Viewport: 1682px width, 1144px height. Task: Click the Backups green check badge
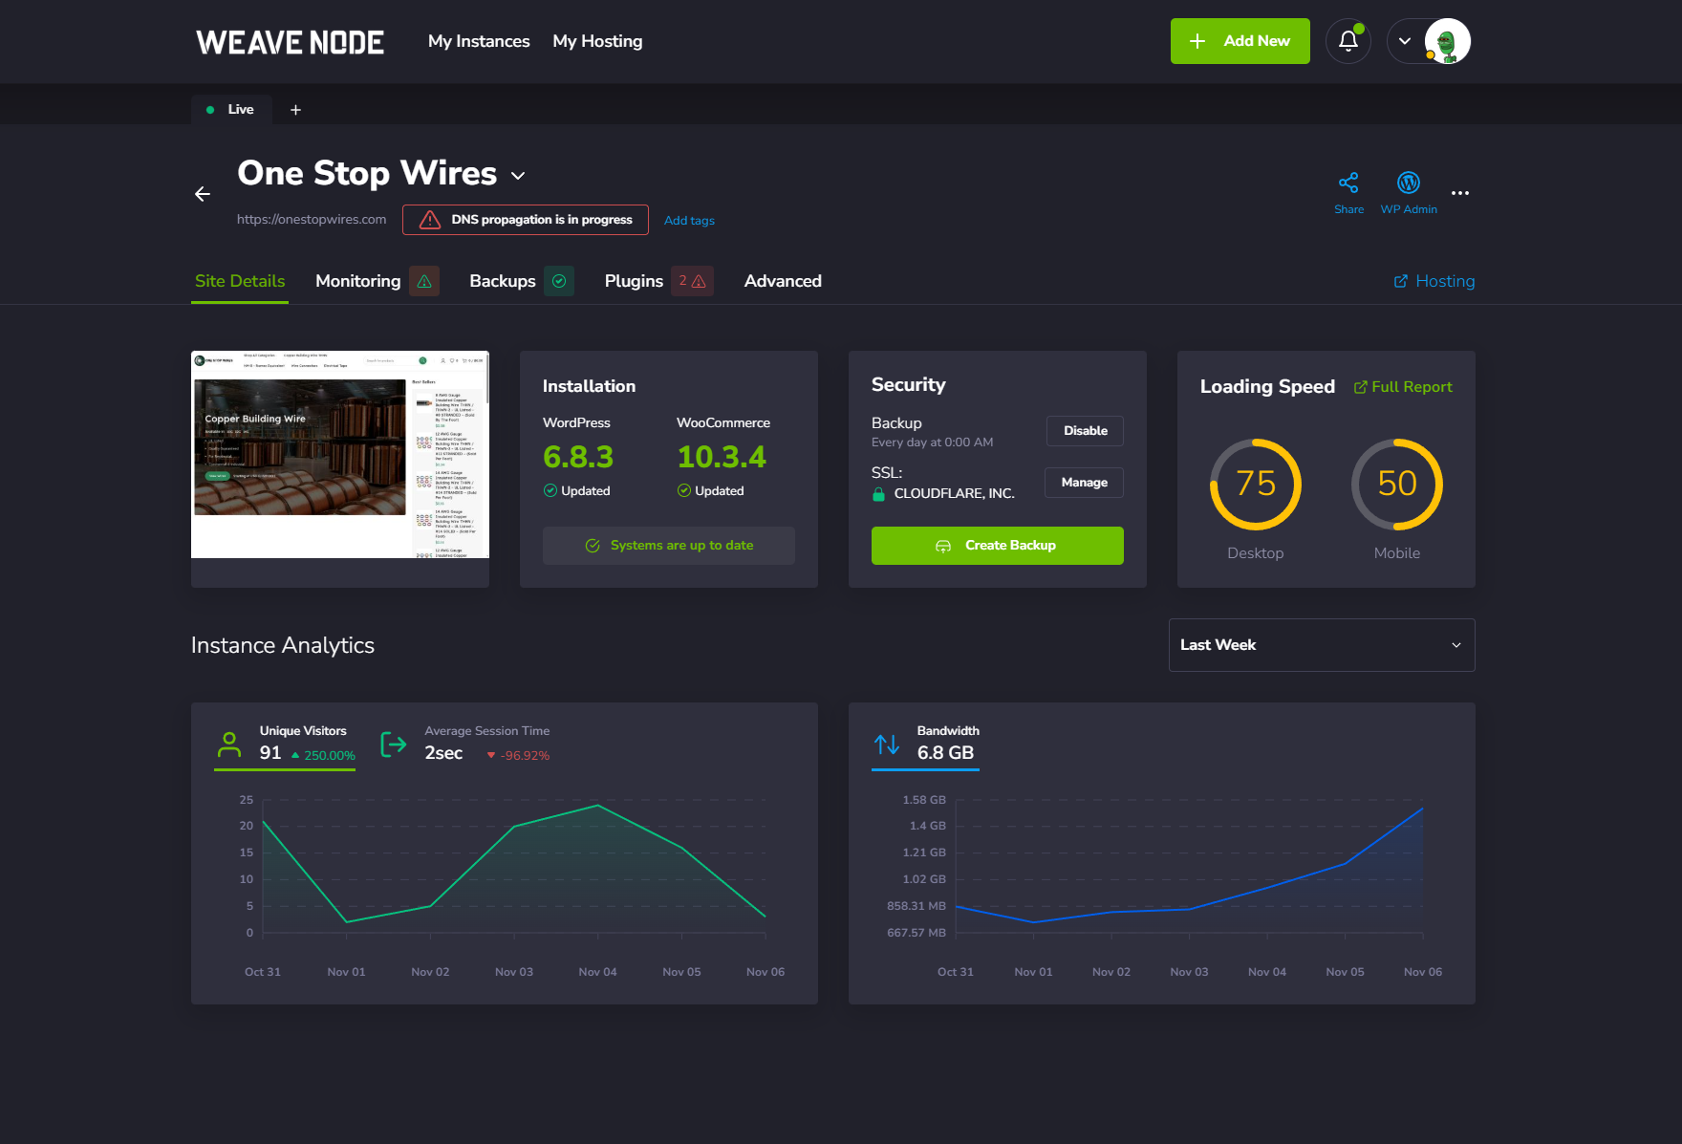pos(559,281)
